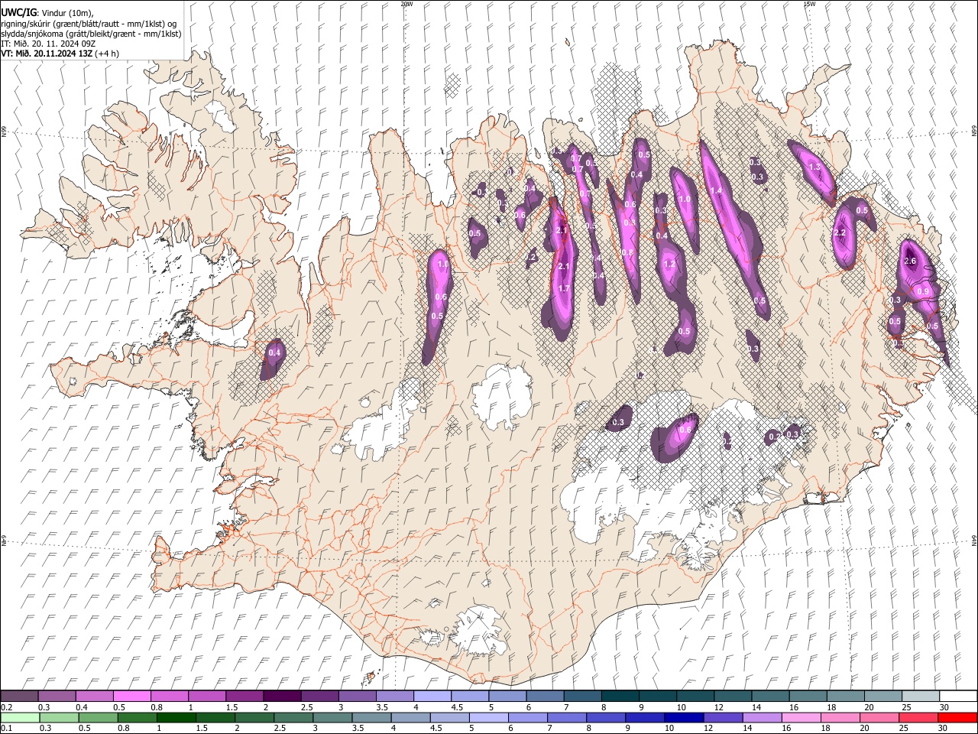The height and width of the screenshot is (734, 978).
Task: Select the white 30 swatch in upper legend
Action: coord(958,696)
